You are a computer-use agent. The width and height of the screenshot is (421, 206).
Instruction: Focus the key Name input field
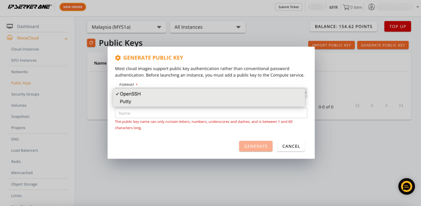pos(211,113)
